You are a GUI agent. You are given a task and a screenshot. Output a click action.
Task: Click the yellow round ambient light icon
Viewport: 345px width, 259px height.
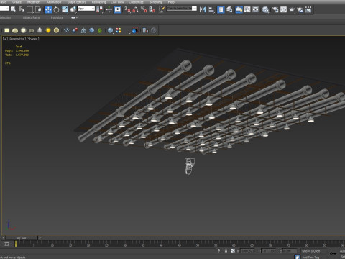[x=56, y=30]
